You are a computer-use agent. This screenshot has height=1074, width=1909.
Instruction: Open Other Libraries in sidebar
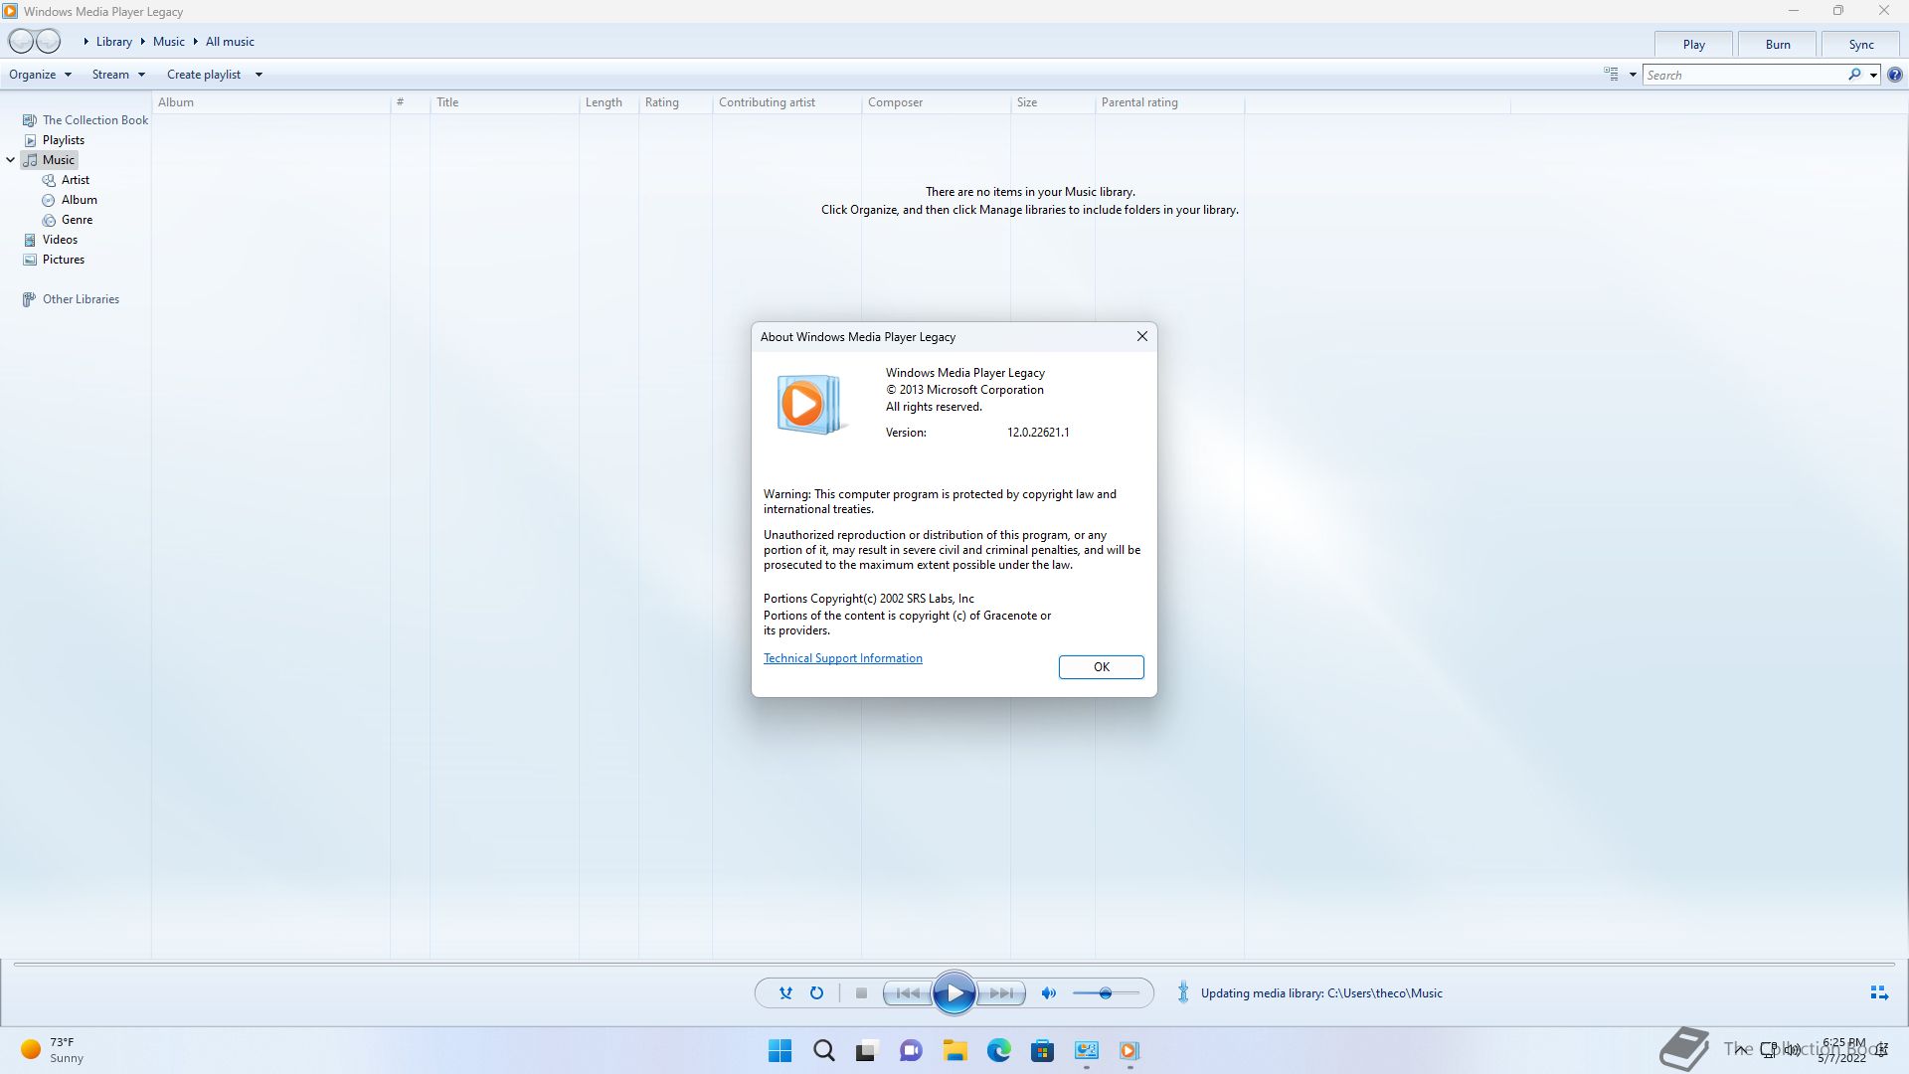[x=71, y=299]
